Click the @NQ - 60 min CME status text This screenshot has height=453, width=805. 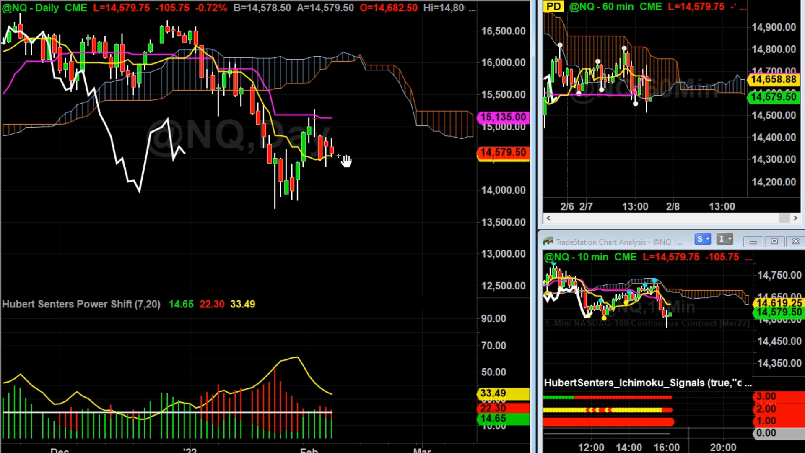click(615, 7)
